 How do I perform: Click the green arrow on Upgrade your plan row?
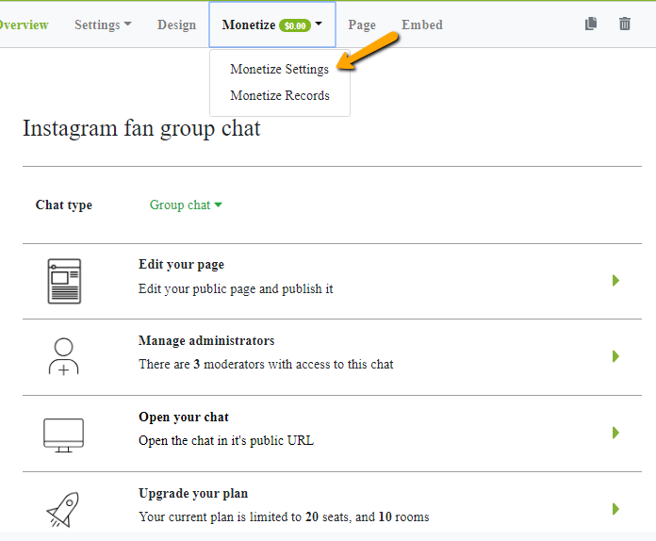(x=615, y=509)
